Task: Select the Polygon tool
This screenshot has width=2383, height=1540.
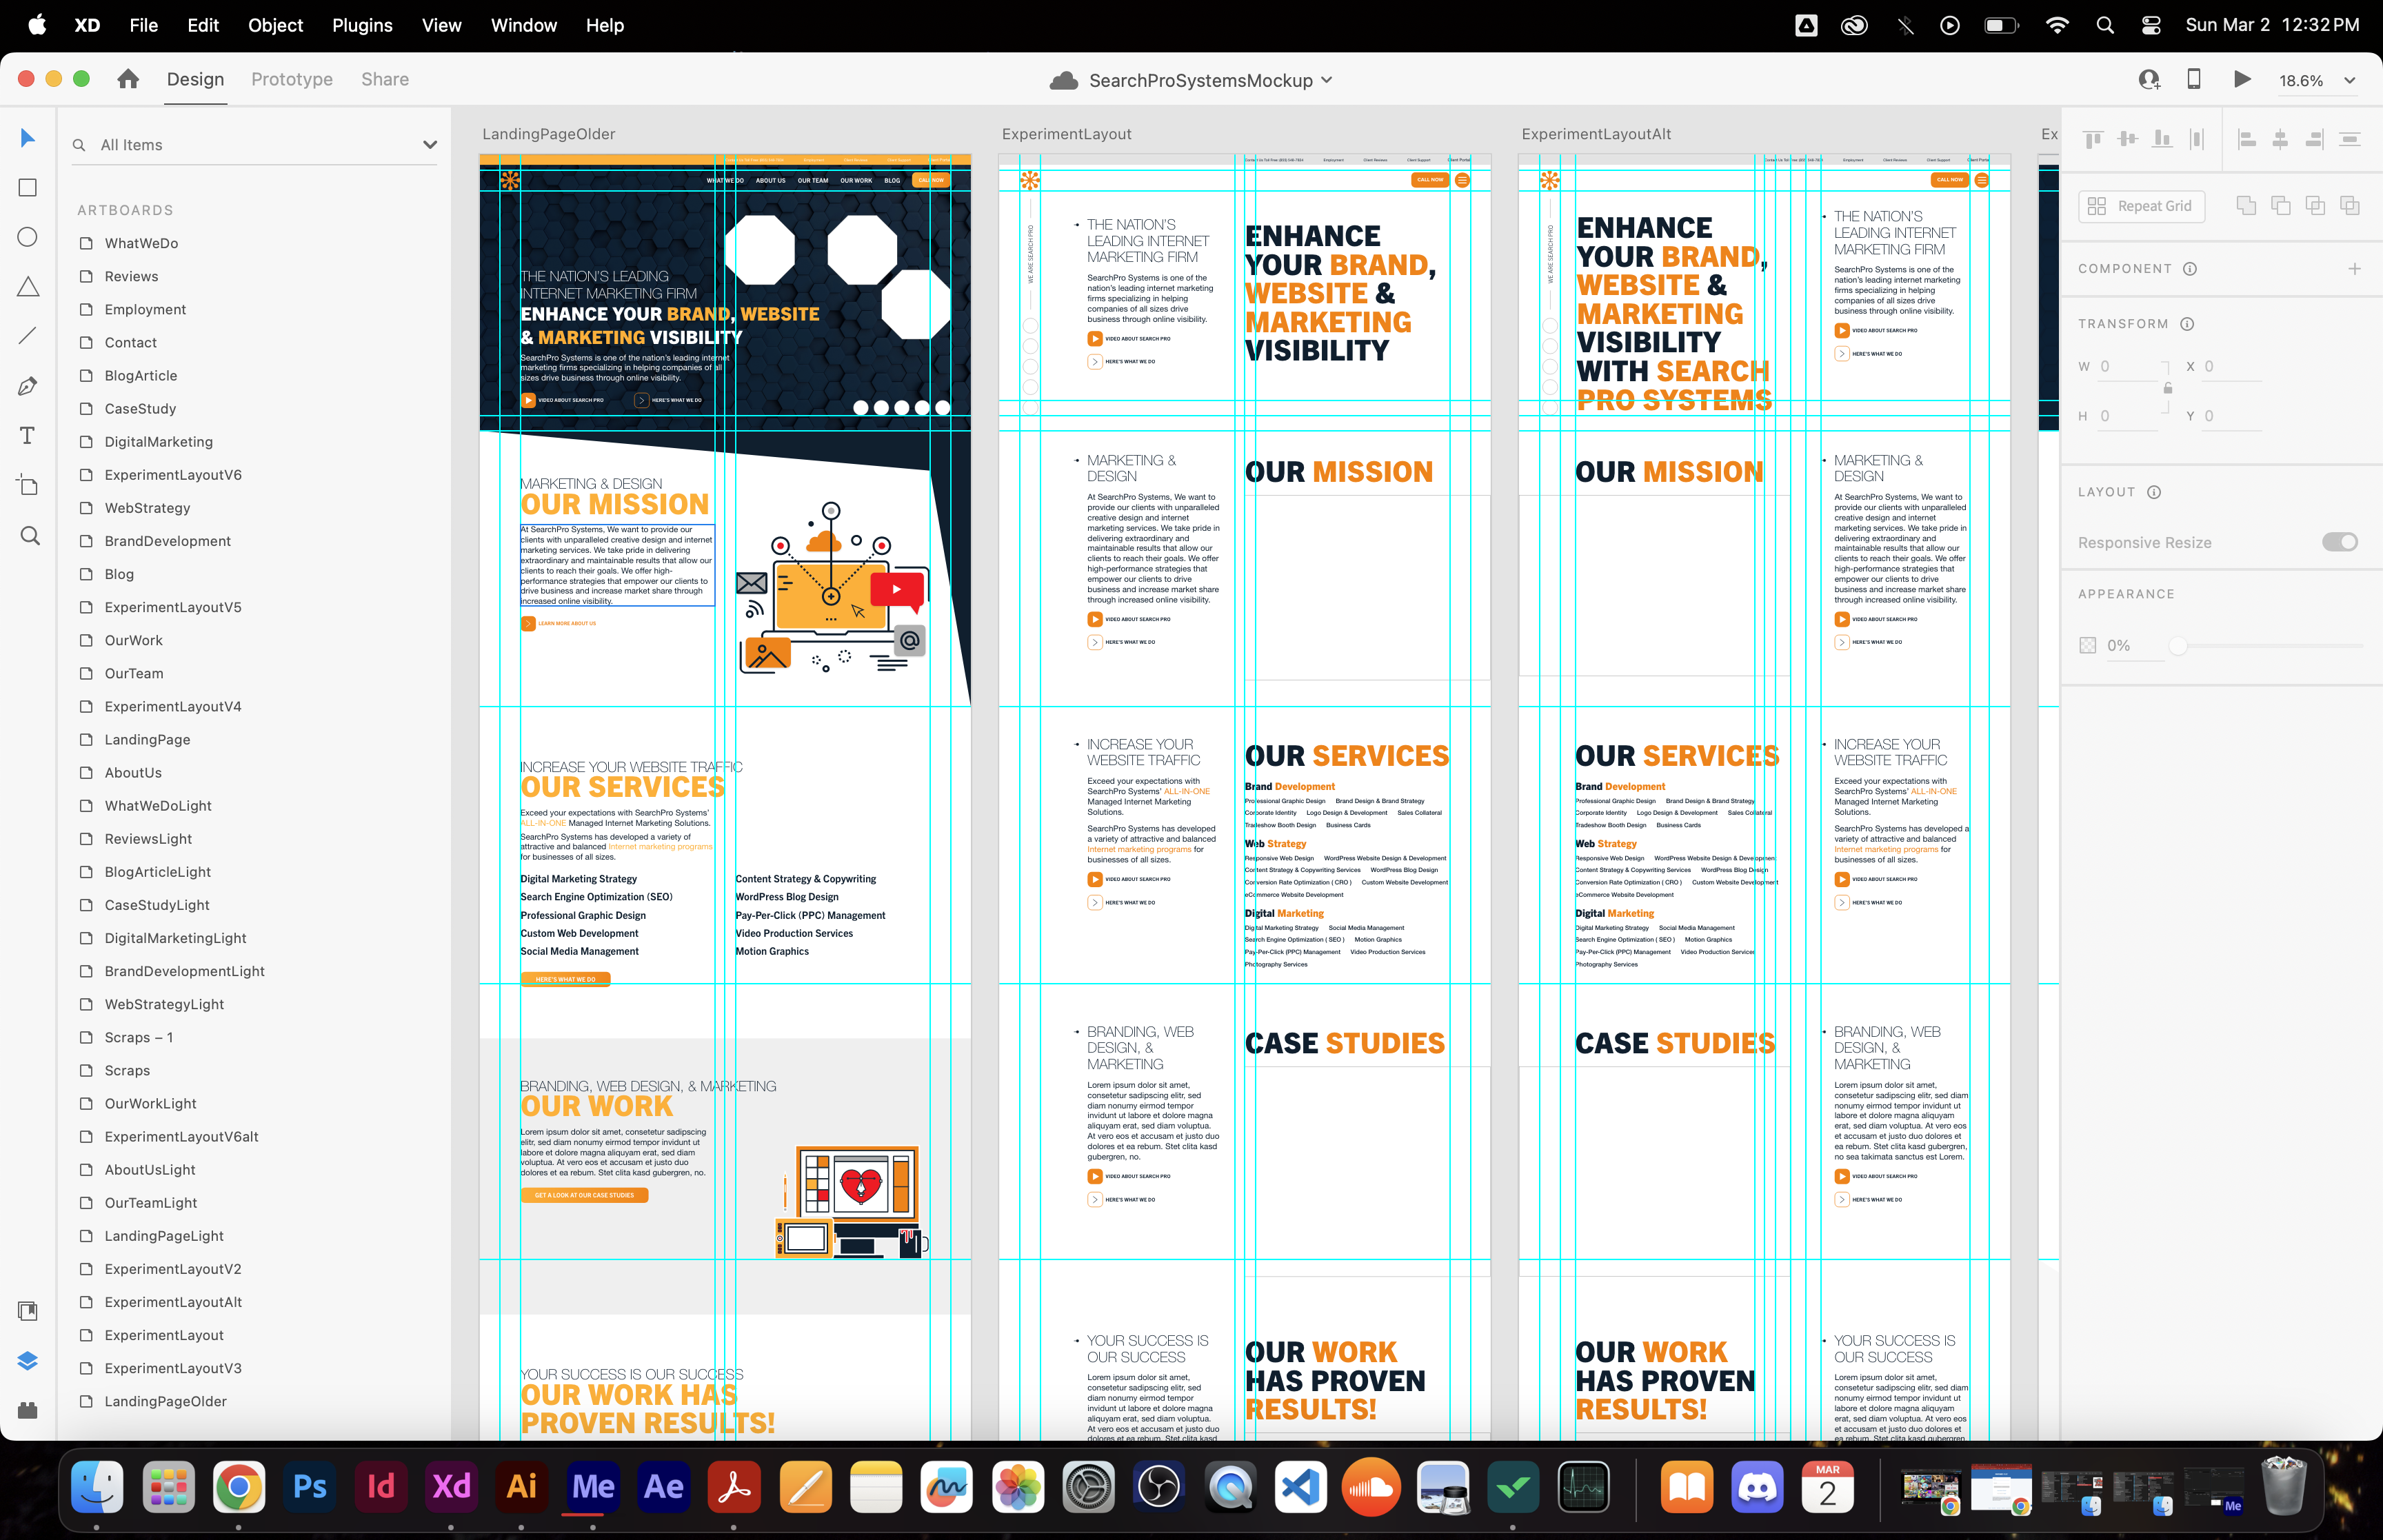Action: coord(28,287)
